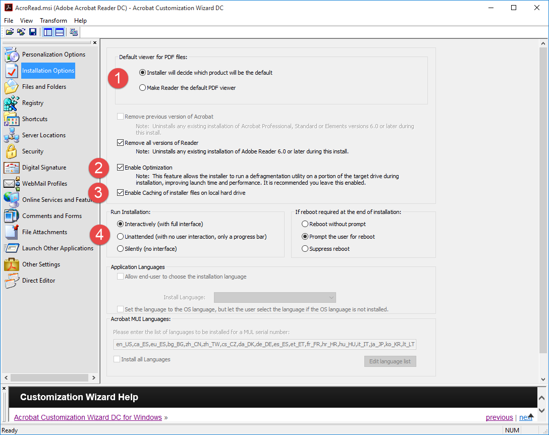Click the sidebar horizontal scrollbar right arrow
The height and width of the screenshot is (435, 549).
93,377
